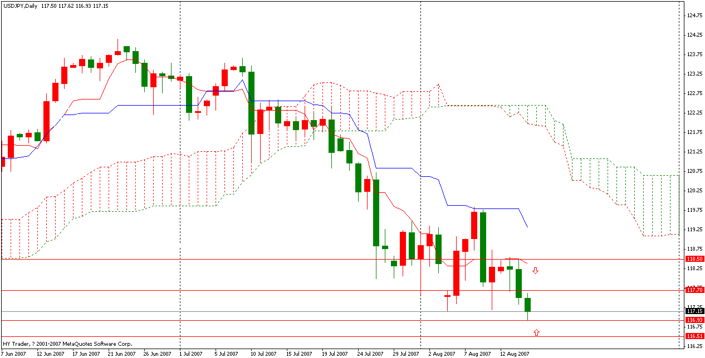Click the 123.25 price axis label
Image resolution: width=705 pixels, height=358 pixels.
tap(694, 74)
